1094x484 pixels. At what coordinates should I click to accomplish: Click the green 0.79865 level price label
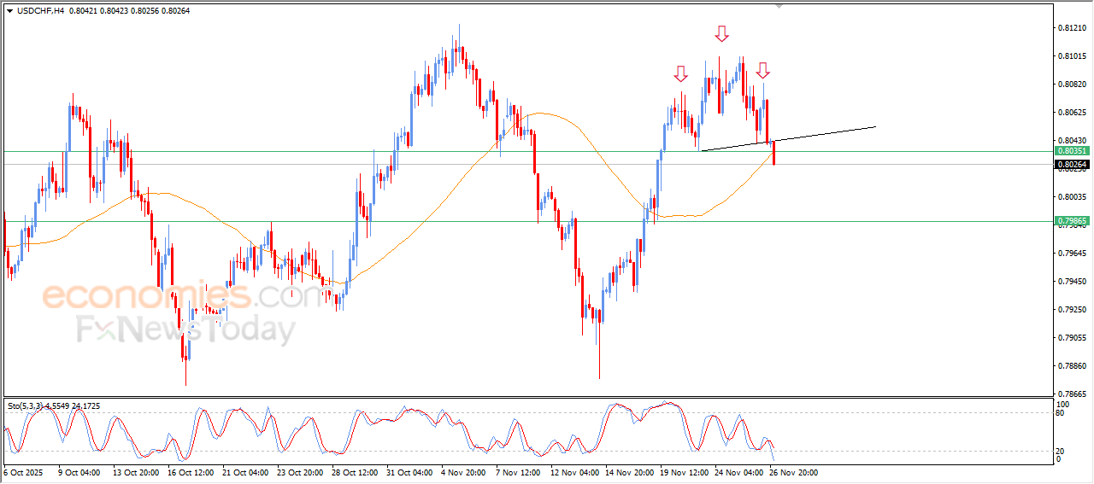coord(1071,221)
